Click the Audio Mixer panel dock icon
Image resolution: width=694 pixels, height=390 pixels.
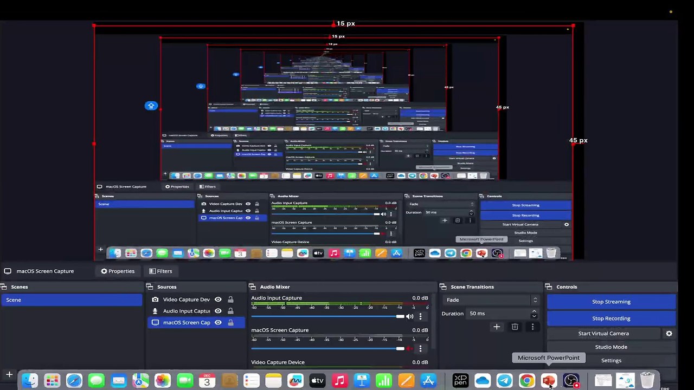point(253,287)
